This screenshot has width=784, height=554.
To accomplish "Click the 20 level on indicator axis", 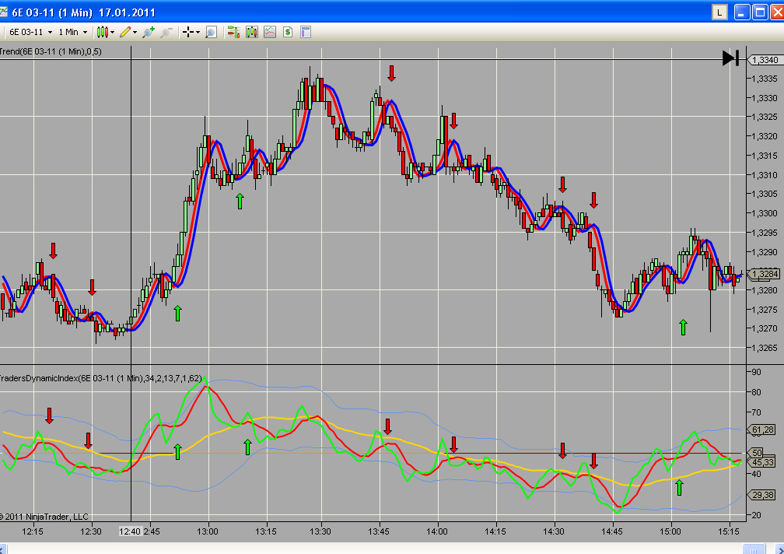I will (757, 516).
